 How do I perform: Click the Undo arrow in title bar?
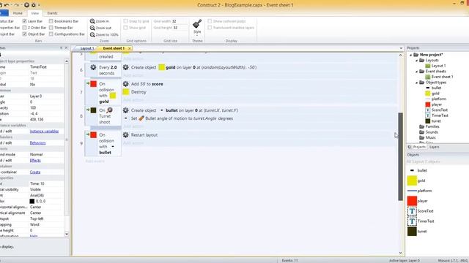click(7, 5)
